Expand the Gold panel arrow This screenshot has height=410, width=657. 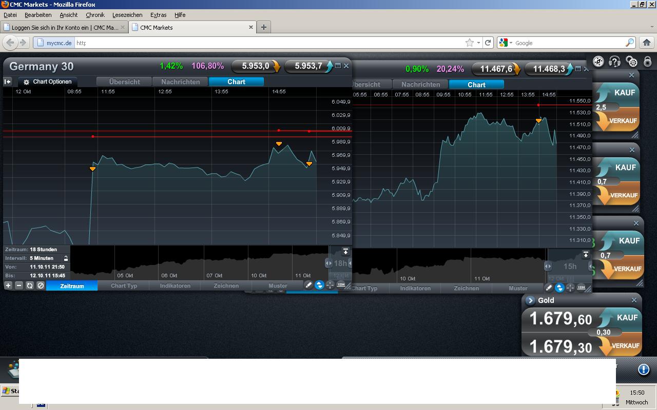530,300
